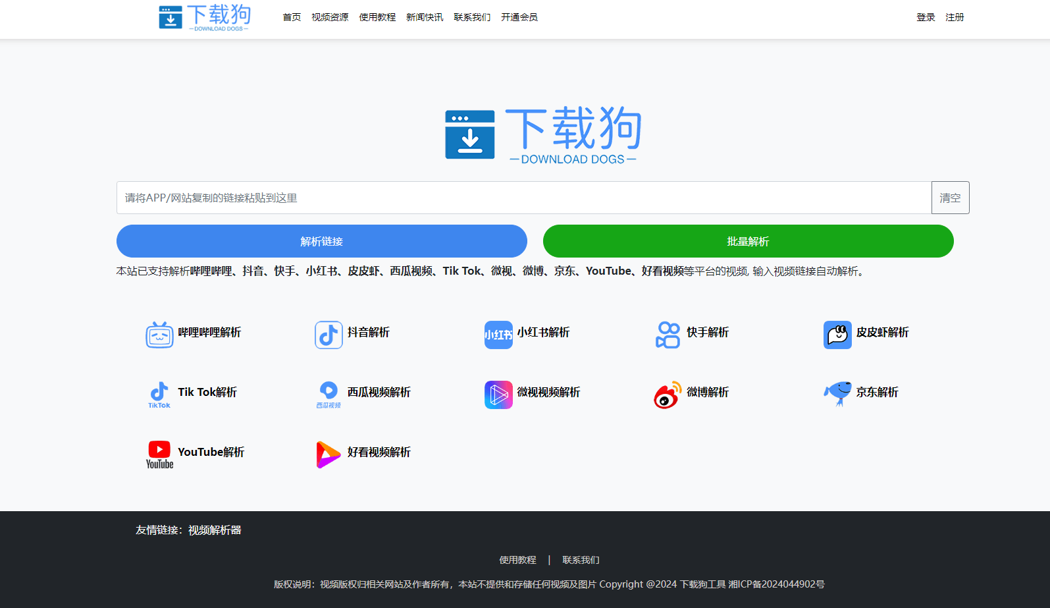Click the 哔哩哔哩 Bilibili TV icon
Viewport: 1050px width, 608px height.
159,335
